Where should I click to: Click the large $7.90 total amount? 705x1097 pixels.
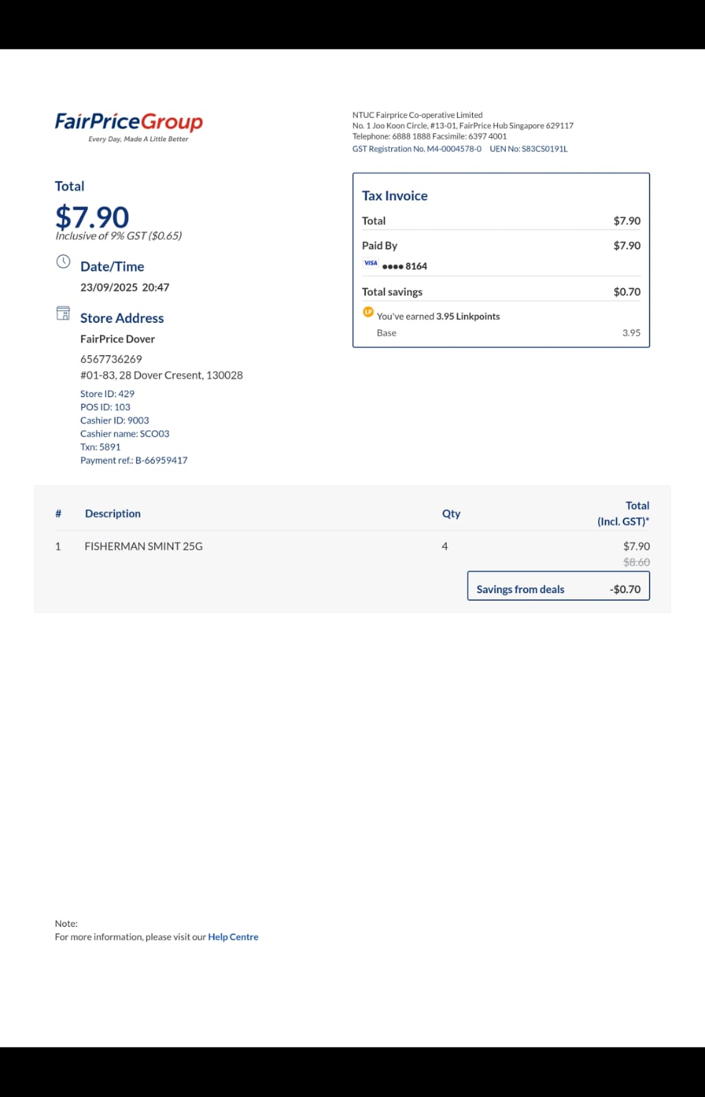click(x=92, y=217)
